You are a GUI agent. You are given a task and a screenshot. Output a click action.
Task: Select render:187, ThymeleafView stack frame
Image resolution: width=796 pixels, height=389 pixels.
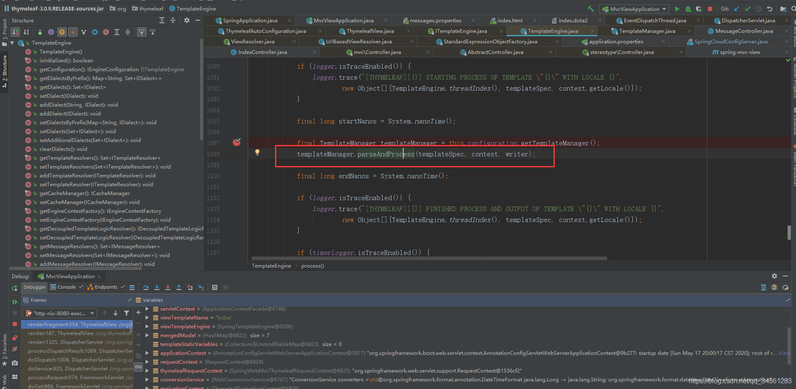[77, 333]
